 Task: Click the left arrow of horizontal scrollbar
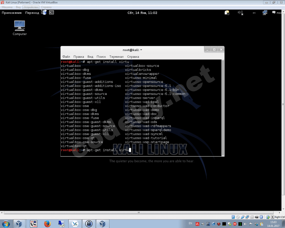[x=2, y=212]
